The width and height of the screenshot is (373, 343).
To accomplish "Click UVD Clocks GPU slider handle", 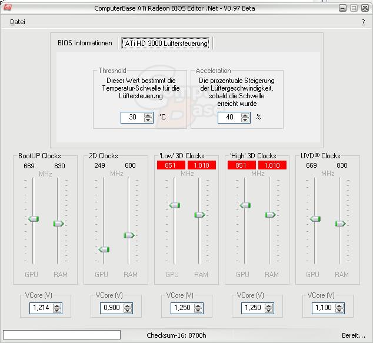I will (315, 219).
